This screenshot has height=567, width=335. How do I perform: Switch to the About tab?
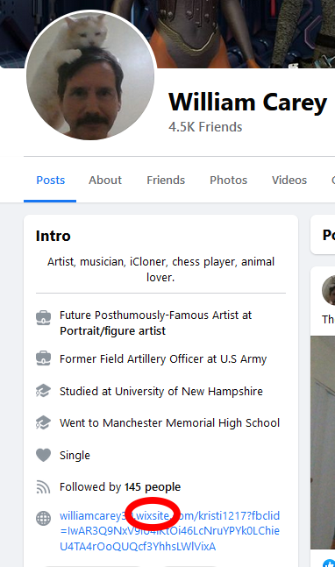[x=105, y=180]
